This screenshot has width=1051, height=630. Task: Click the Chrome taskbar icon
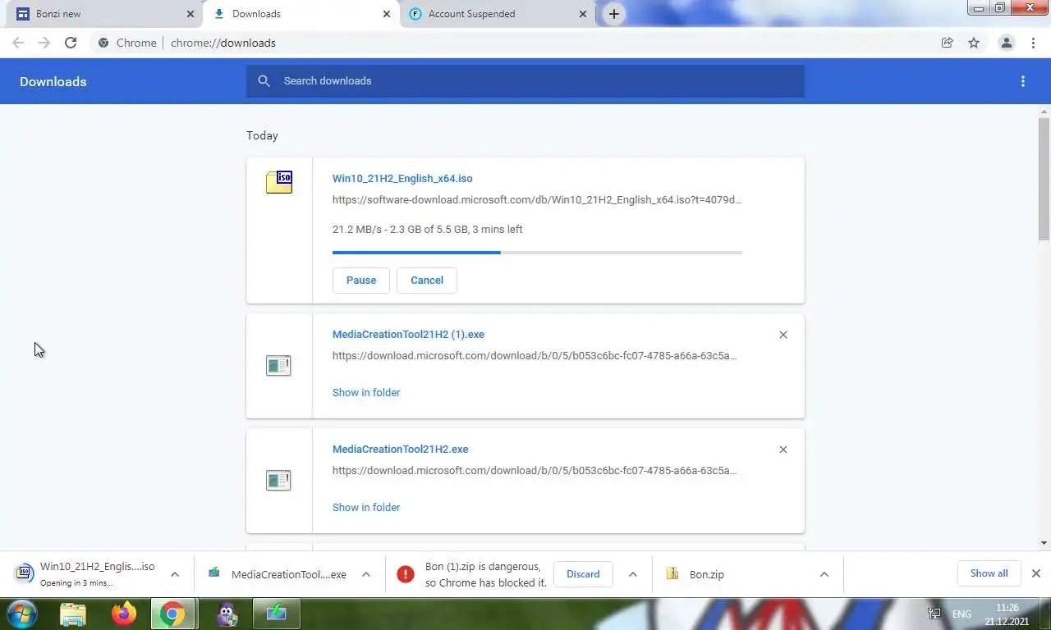172,614
